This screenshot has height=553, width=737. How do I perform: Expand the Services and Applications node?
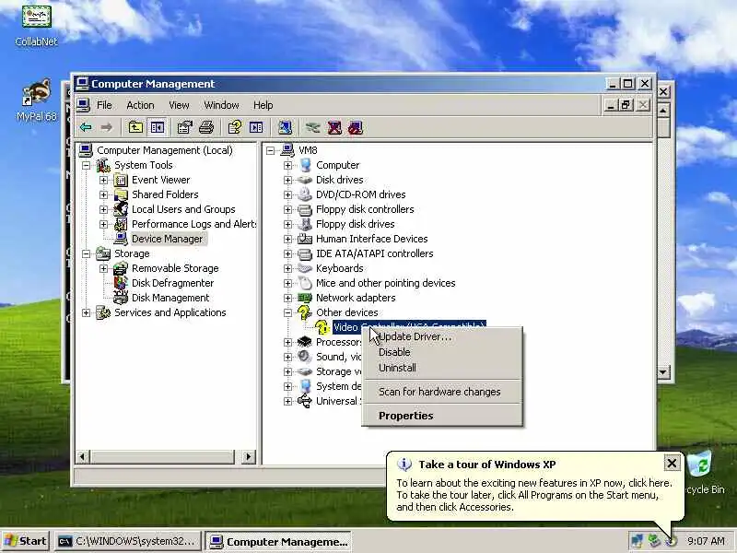click(x=86, y=312)
